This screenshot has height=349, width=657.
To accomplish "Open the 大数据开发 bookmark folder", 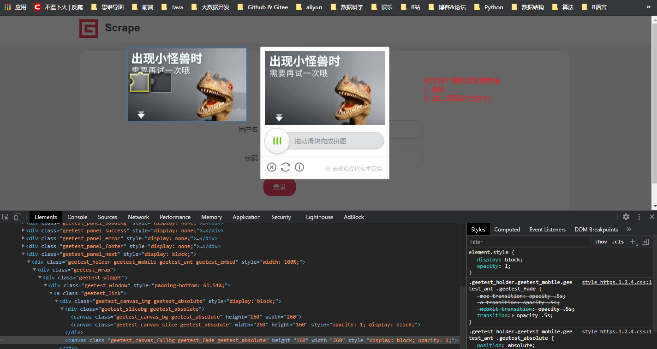I will 210,7.
